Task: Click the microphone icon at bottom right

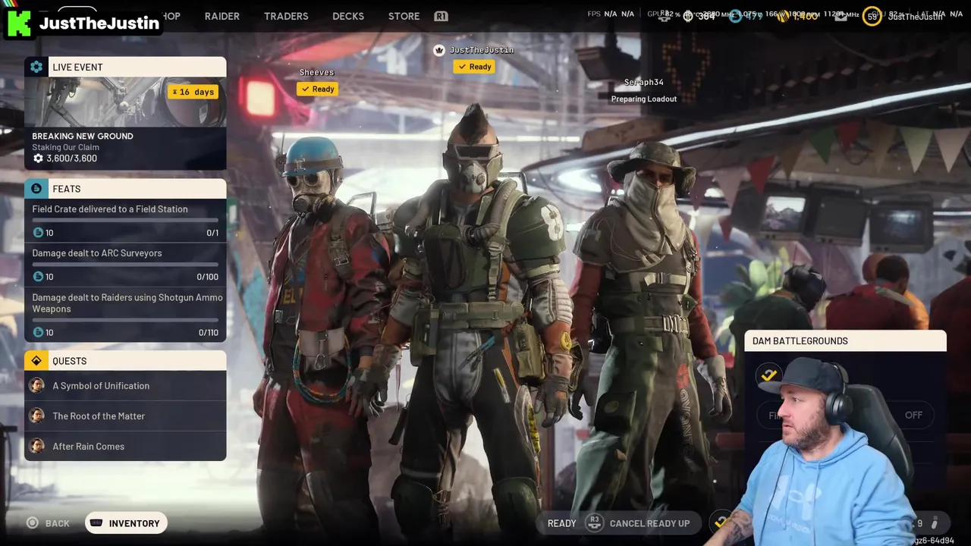Action: [x=935, y=522]
